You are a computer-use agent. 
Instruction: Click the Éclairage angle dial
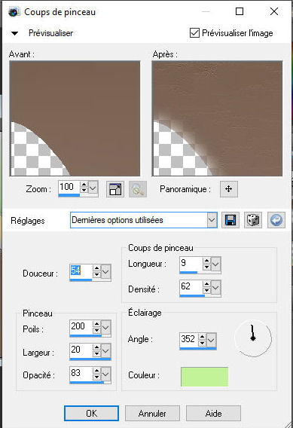tap(253, 338)
